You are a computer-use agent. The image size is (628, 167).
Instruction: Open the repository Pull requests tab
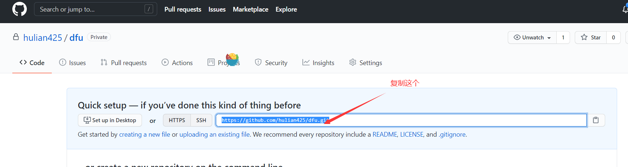coord(123,63)
